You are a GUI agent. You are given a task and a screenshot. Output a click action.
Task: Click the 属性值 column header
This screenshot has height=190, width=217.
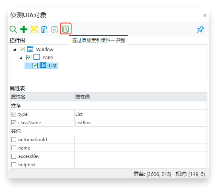click(141, 97)
